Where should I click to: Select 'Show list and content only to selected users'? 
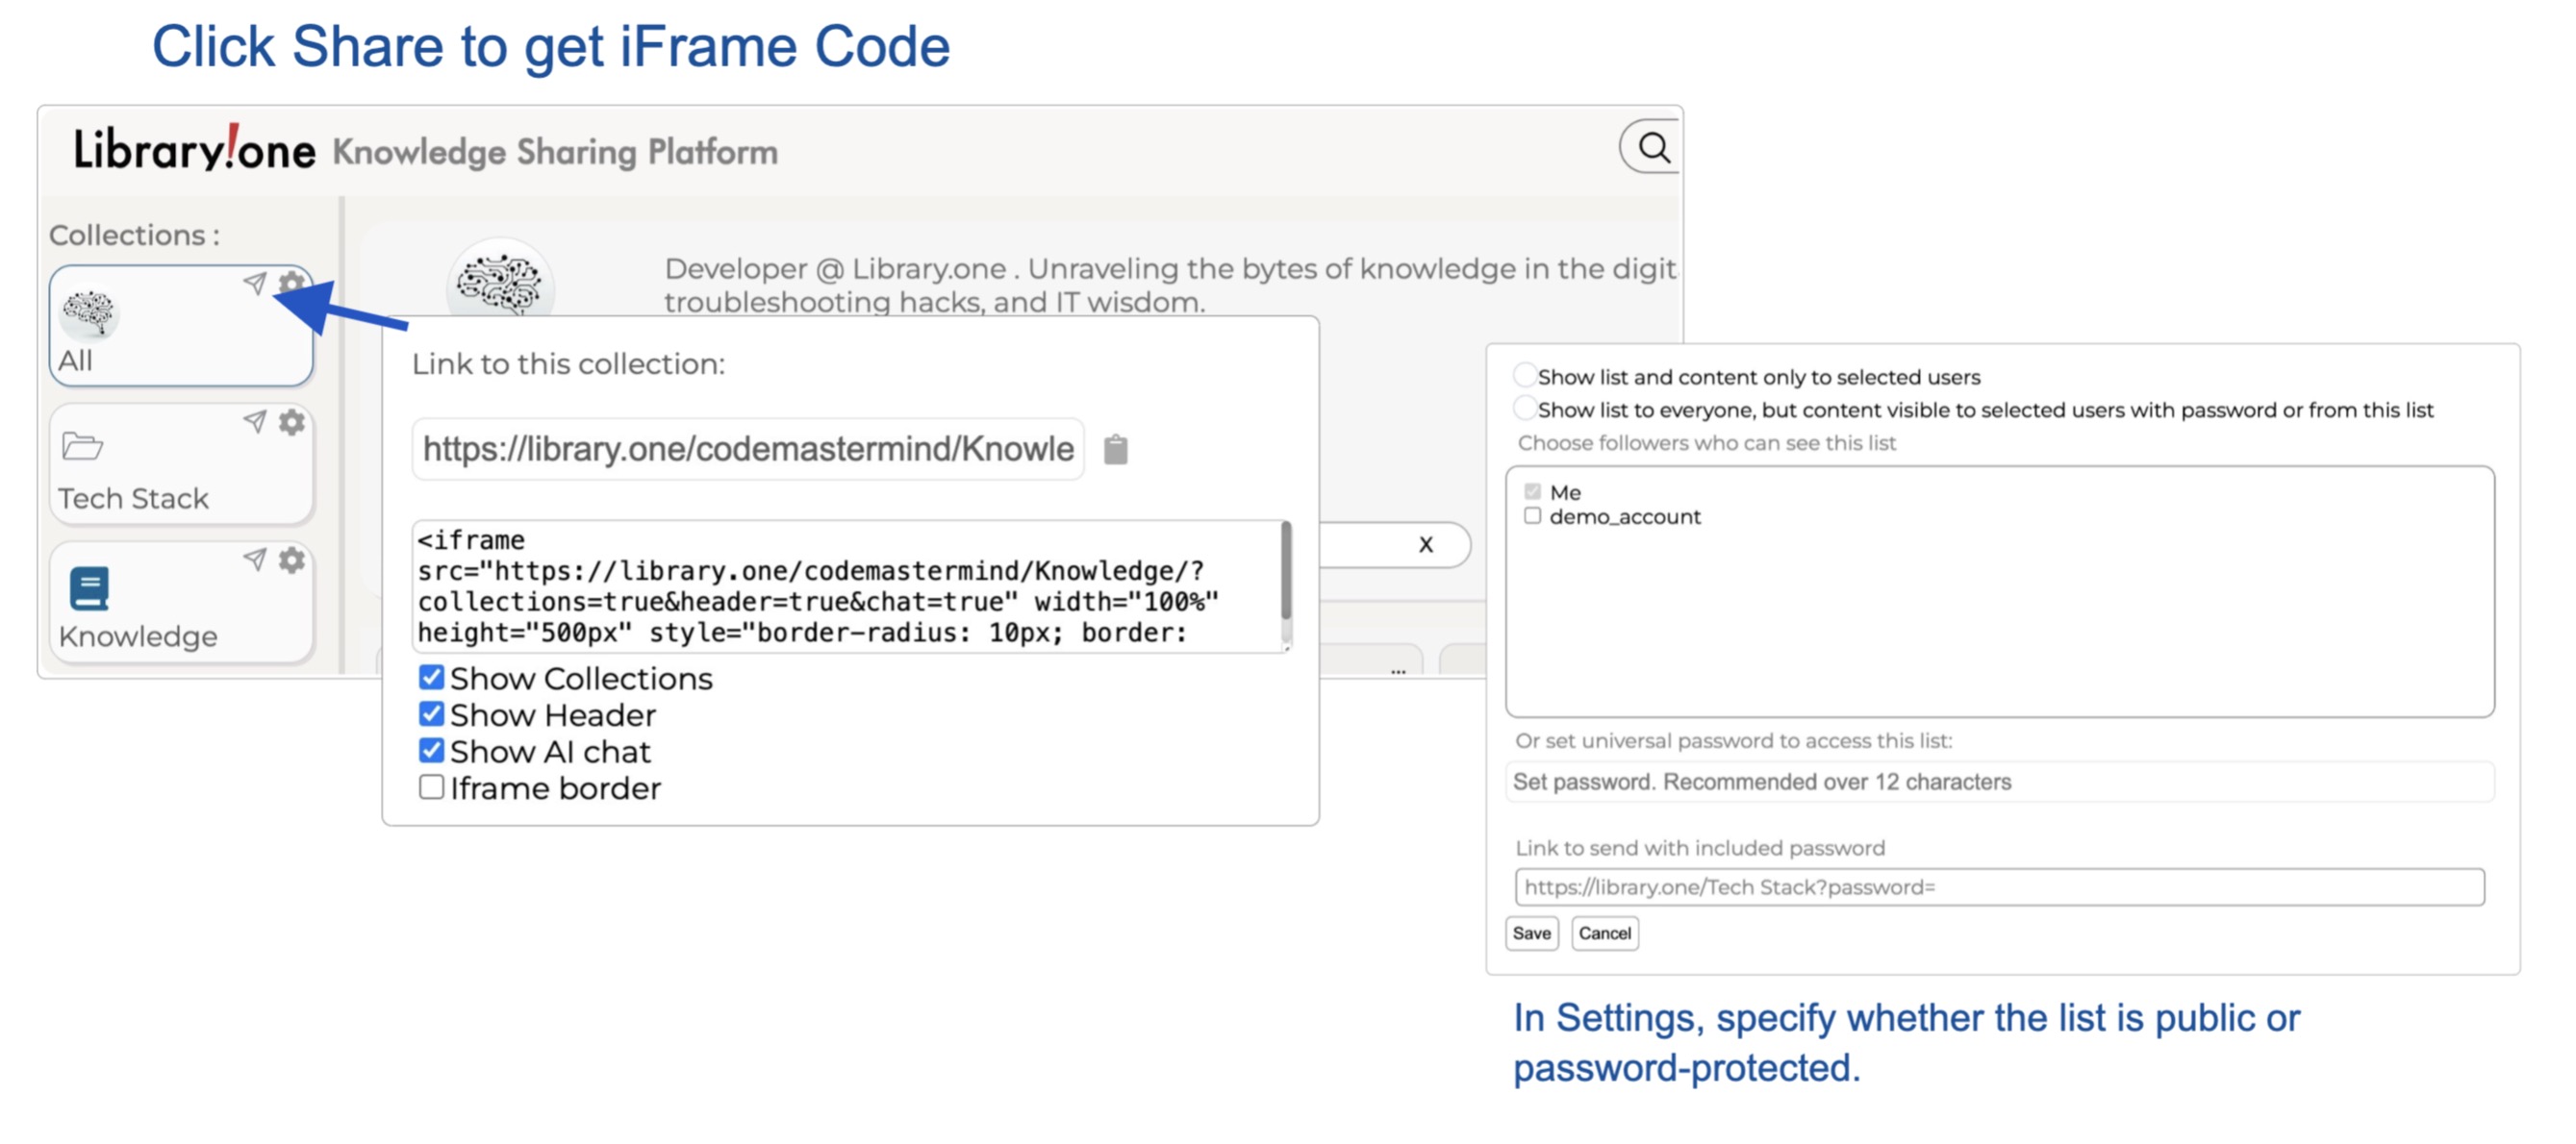pos(1524,376)
